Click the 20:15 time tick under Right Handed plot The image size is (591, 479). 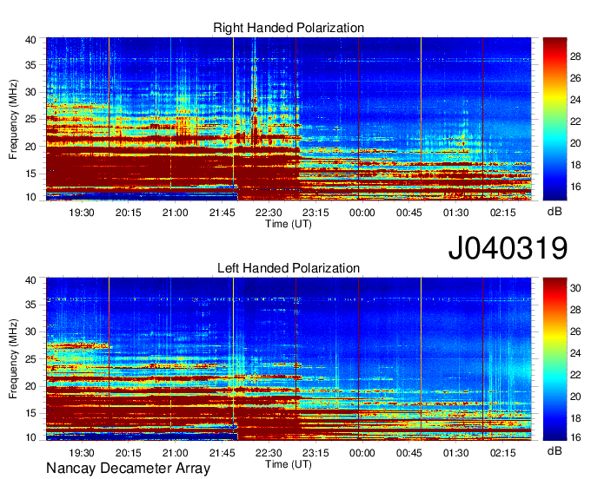click(128, 213)
